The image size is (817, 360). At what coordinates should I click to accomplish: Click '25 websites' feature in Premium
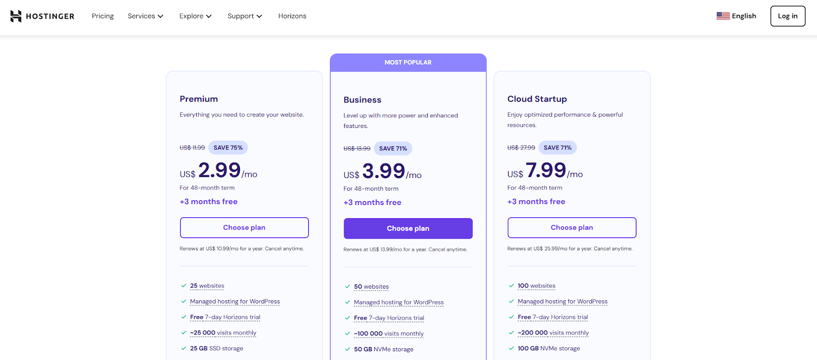pyautogui.click(x=207, y=286)
